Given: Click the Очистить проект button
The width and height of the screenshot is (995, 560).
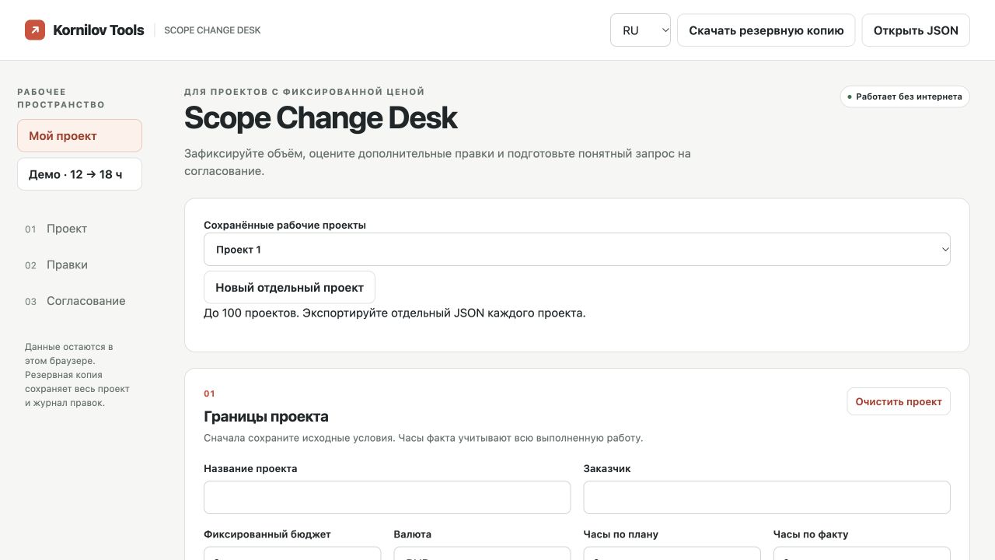Looking at the screenshot, I should 899,401.
